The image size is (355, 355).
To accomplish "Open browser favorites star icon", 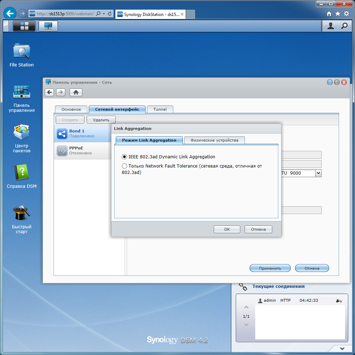I will tap(338, 14).
